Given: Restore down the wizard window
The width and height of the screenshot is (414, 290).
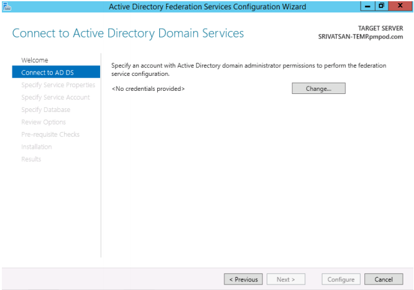Looking at the screenshot, I should click(382, 6).
